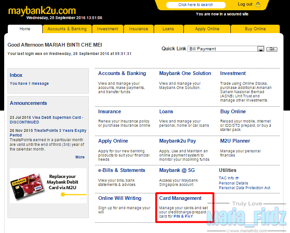The image size is (290, 233).
Task: Open the Accounts & Banking tab
Action: coord(67,29)
